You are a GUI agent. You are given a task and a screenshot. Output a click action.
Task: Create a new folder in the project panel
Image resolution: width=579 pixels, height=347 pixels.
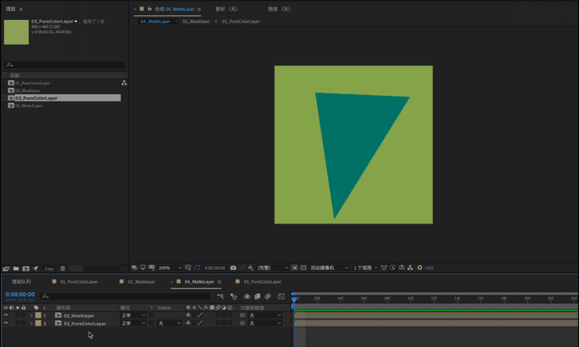(x=16, y=269)
